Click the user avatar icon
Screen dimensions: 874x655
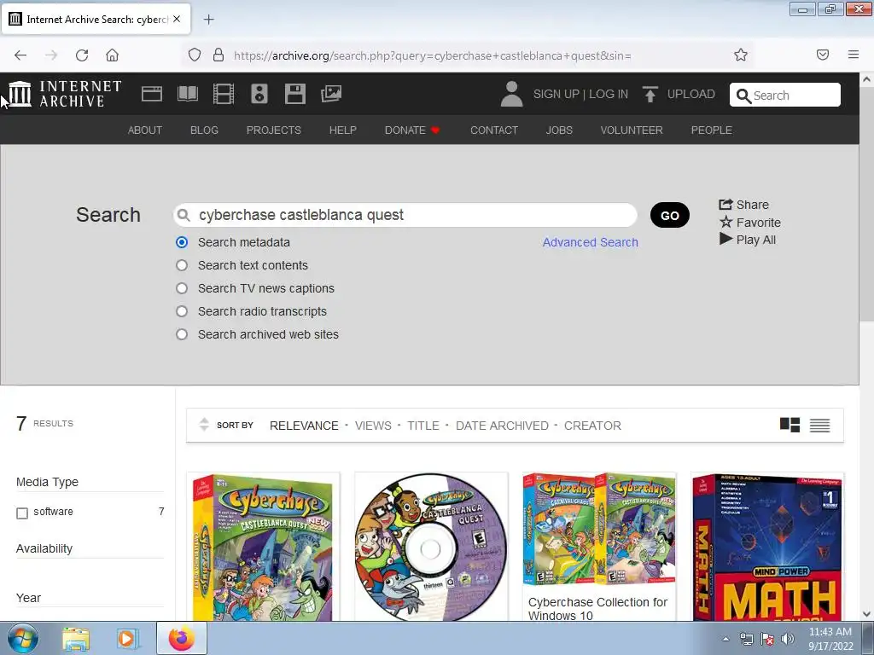pos(511,94)
